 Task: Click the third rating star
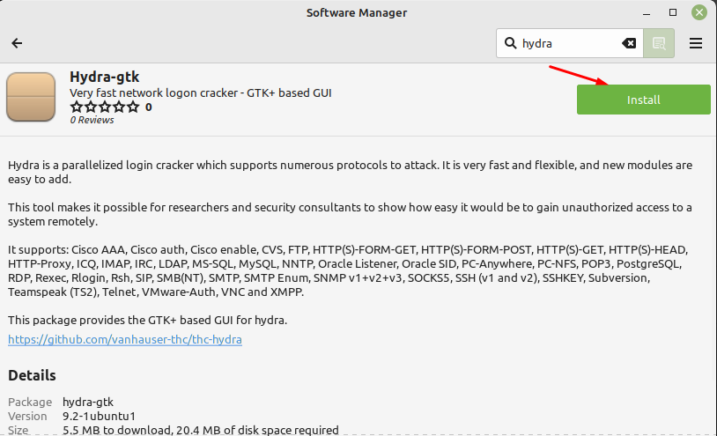click(105, 107)
